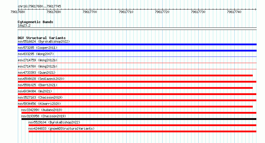Click the 79617700 ruler coordinate
265x143 pixels.
tap(90, 12)
